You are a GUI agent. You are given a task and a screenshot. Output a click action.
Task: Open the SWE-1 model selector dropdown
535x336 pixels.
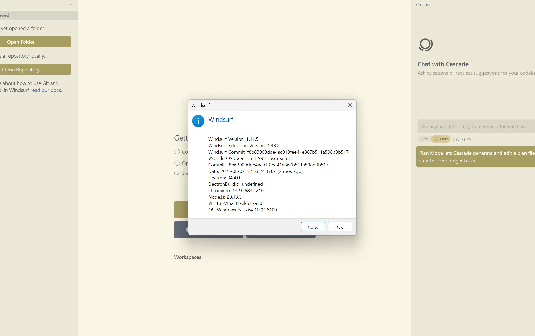coord(459,139)
